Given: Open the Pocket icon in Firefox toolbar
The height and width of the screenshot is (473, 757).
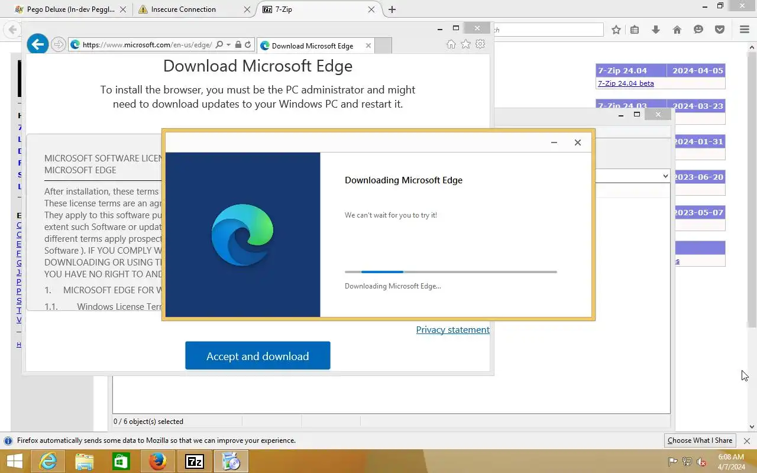Looking at the screenshot, I should click(720, 30).
